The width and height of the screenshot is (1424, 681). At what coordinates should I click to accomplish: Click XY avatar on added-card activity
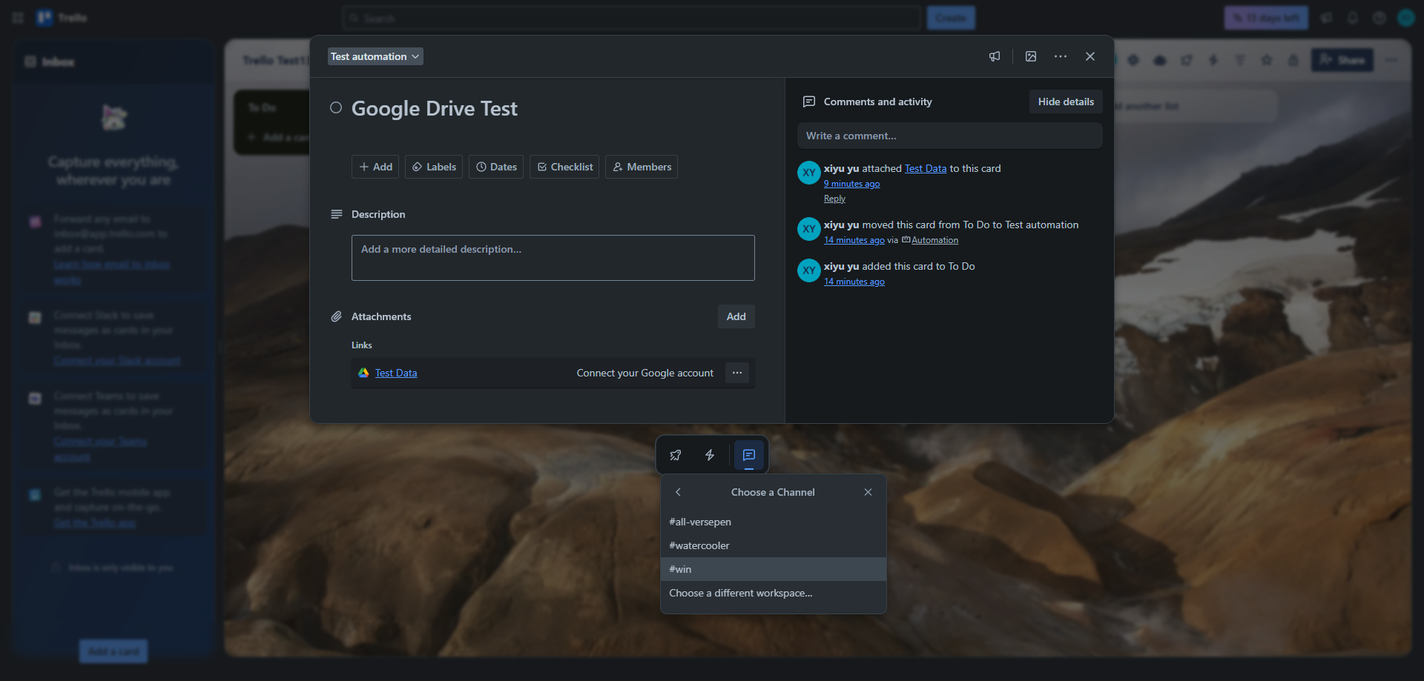[809, 270]
